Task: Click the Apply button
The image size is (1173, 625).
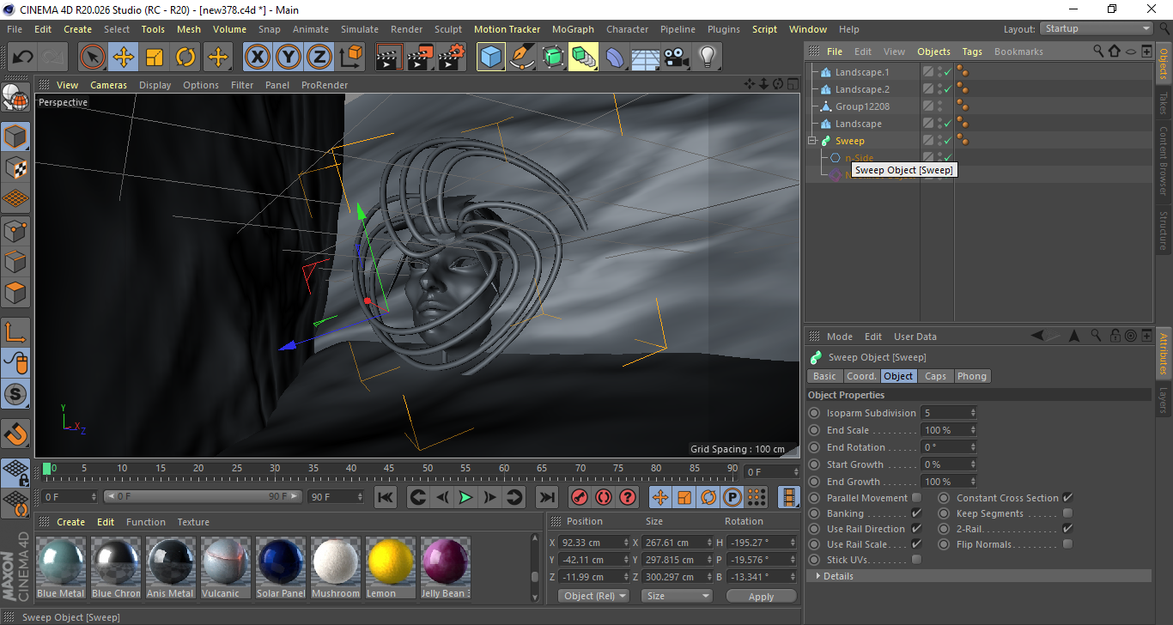Action: tap(761, 596)
